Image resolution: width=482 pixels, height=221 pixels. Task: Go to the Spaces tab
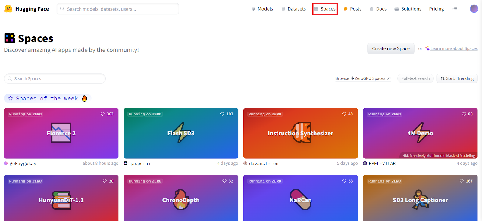325,9
